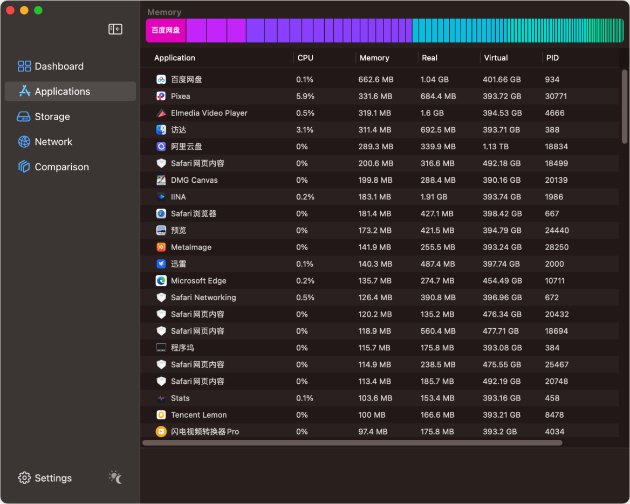The height and width of the screenshot is (504, 630).
Task: Click the IINA app icon
Action: pos(161,197)
